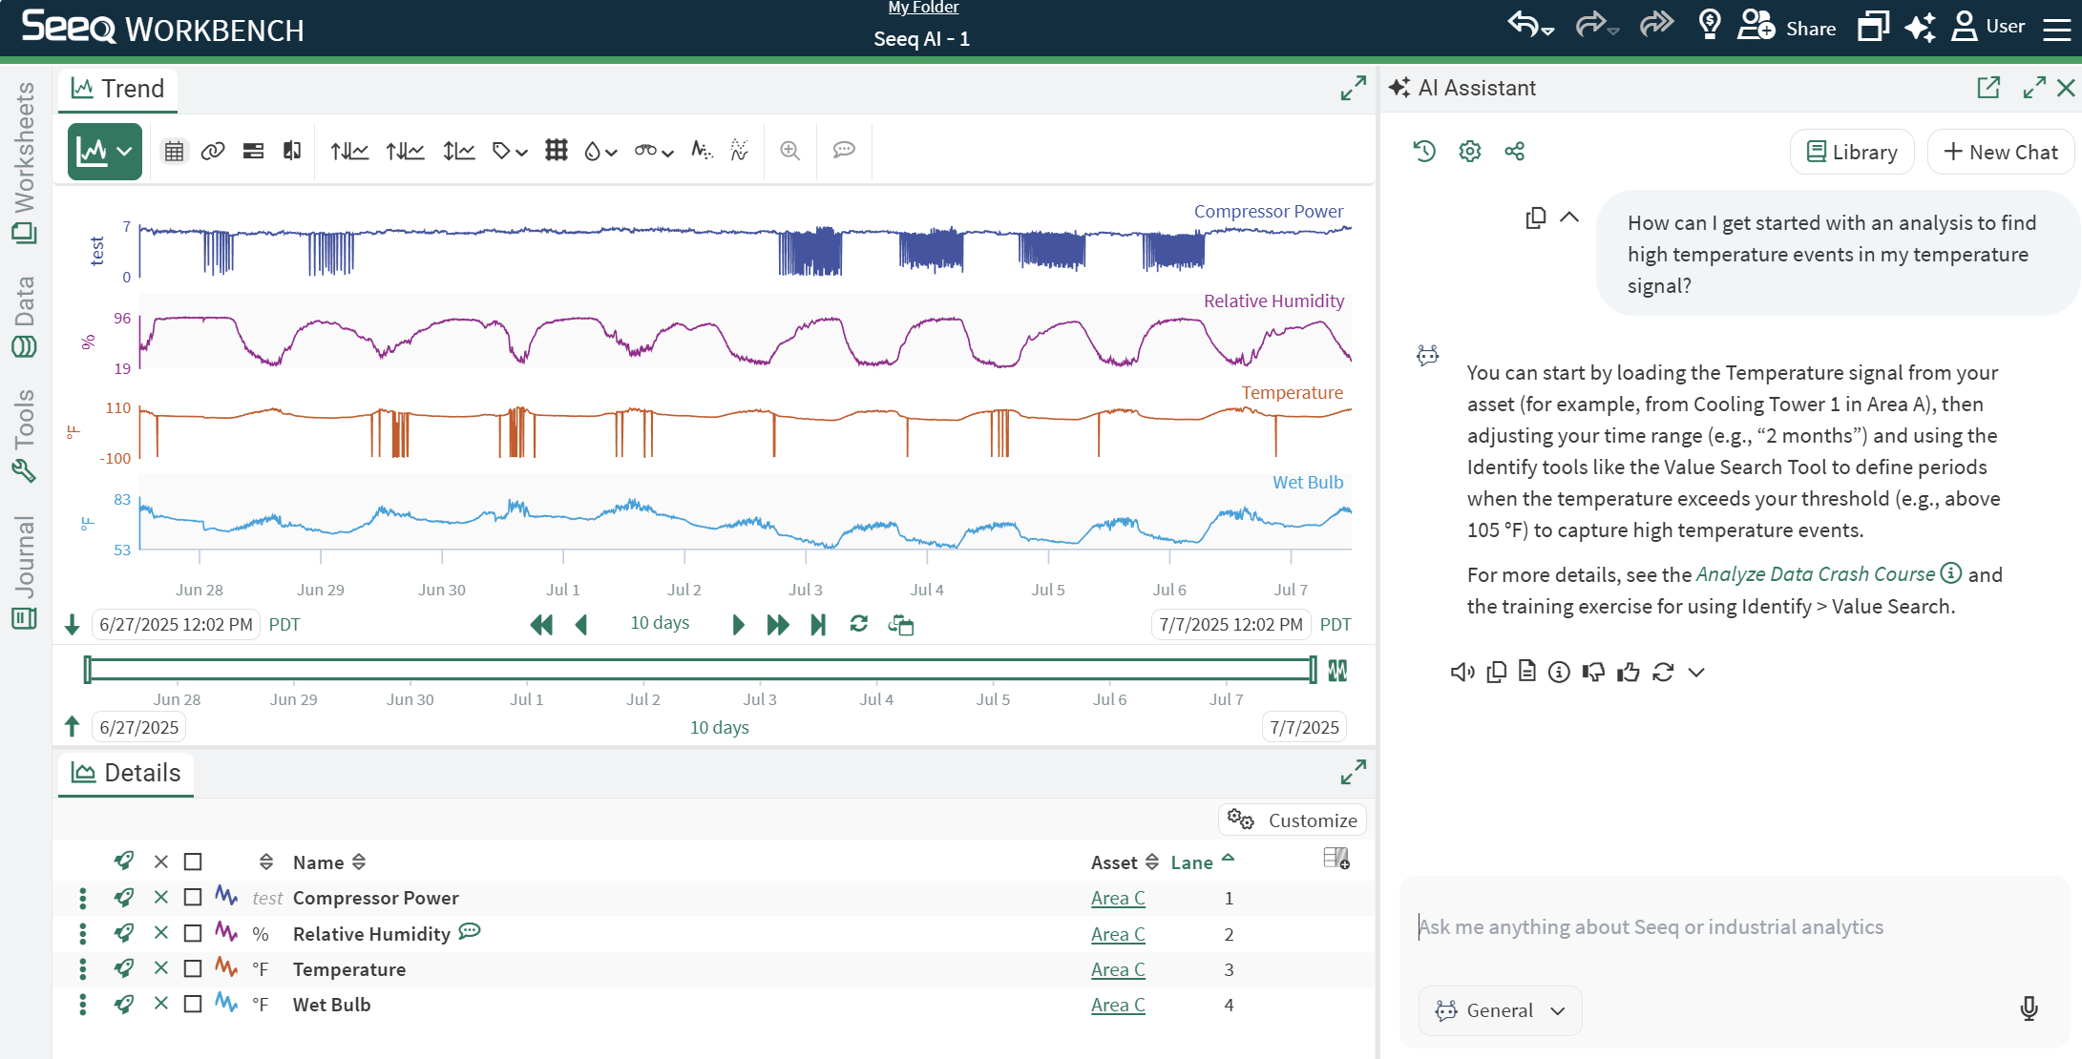
Task: Click the microphone icon in chat input
Action: pyautogui.click(x=2029, y=1009)
